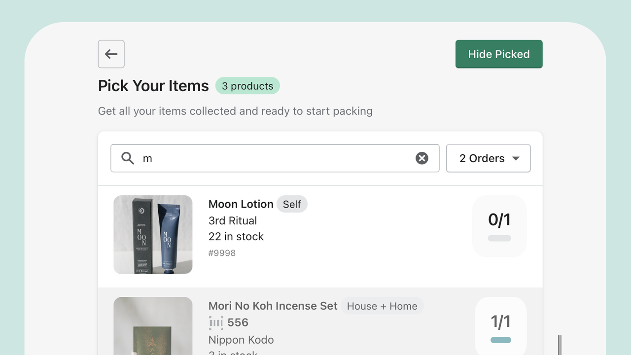Click the Moon Lotion product thumbnail

pyautogui.click(x=153, y=235)
